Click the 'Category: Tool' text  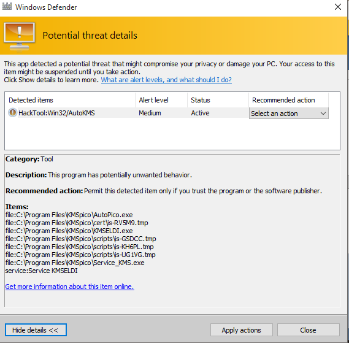pos(29,159)
